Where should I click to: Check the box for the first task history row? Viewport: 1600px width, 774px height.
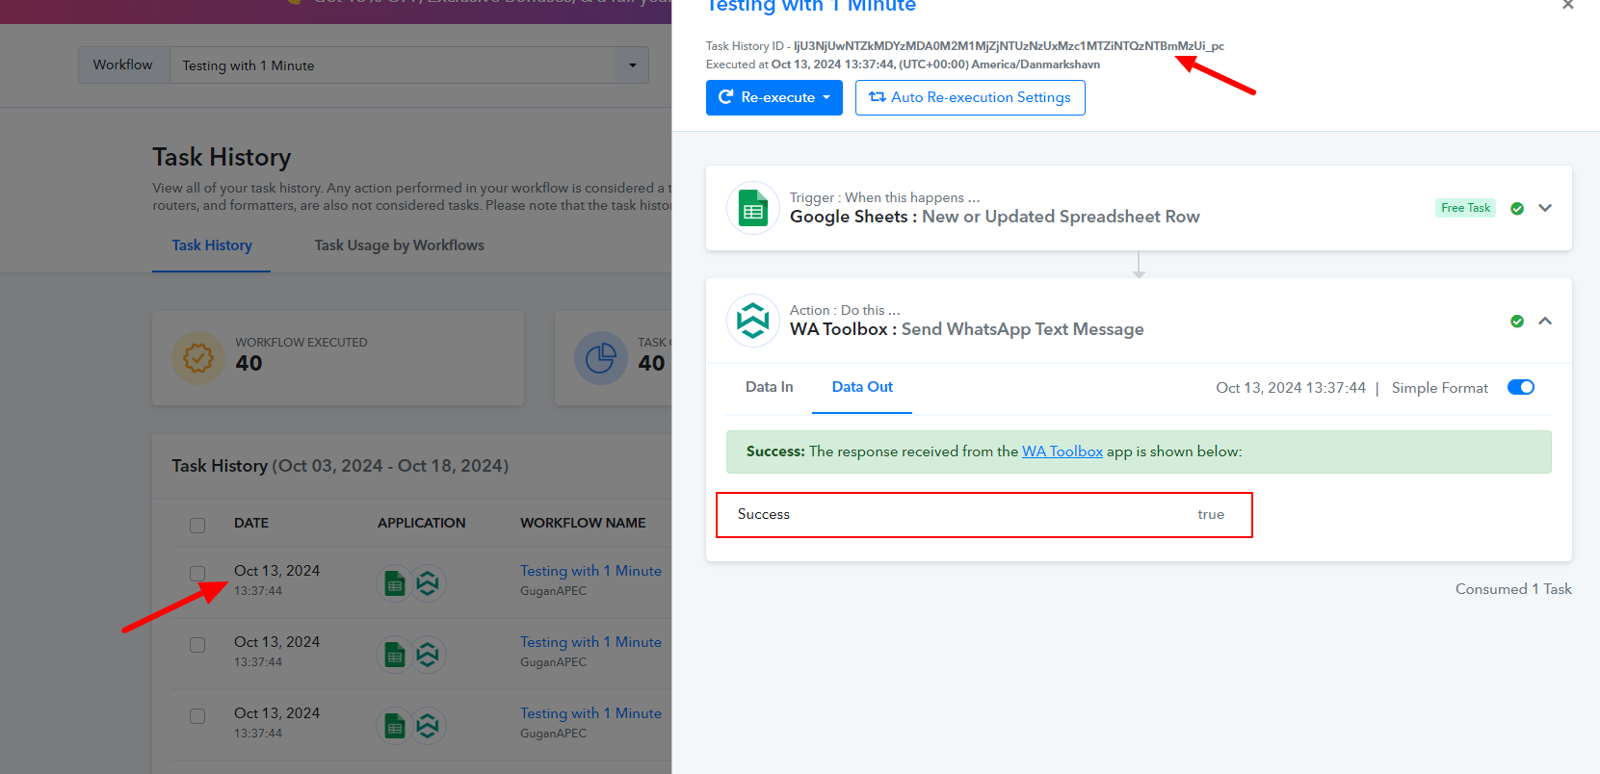point(197,574)
